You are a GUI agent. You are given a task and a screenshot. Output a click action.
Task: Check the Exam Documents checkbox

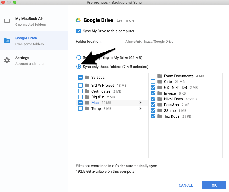[153, 76]
